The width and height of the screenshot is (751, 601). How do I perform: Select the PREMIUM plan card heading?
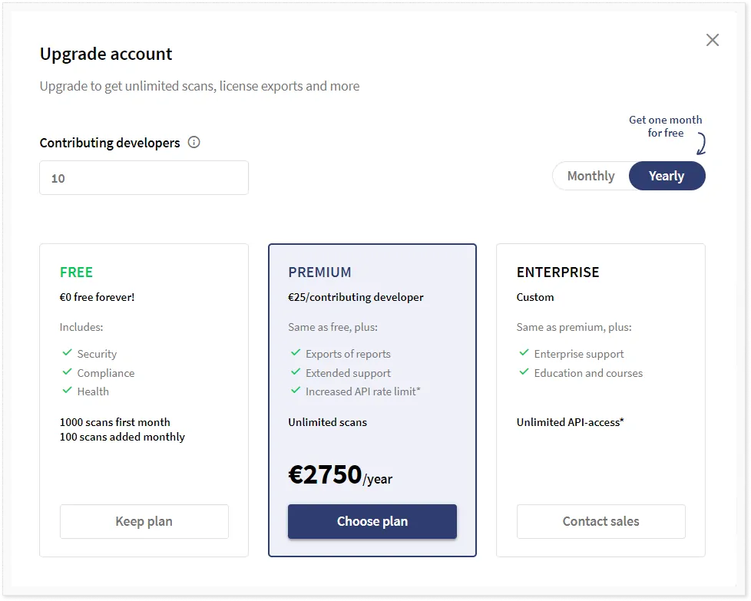pyautogui.click(x=319, y=272)
